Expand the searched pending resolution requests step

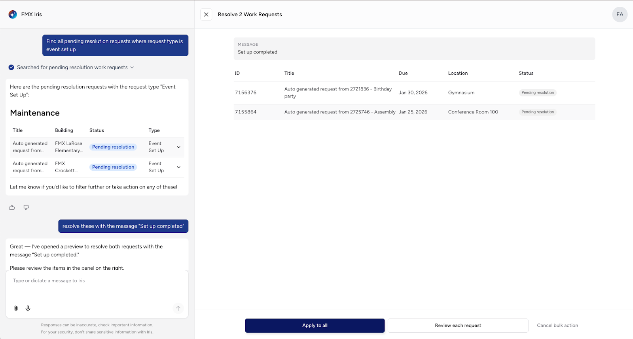click(x=132, y=68)
